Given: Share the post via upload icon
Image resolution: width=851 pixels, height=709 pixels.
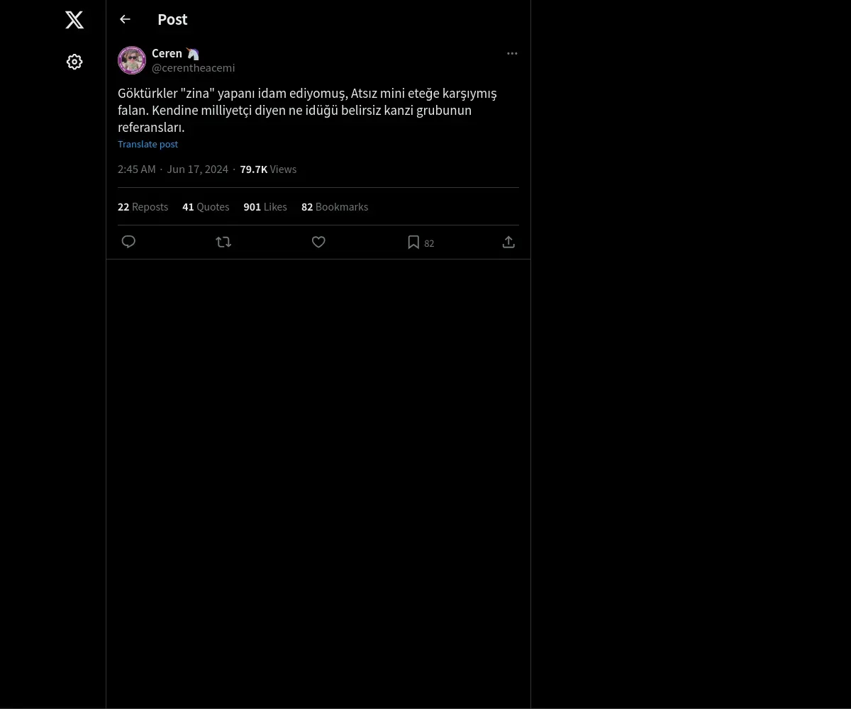Looking at the screenshot, I should pos(508,242).
